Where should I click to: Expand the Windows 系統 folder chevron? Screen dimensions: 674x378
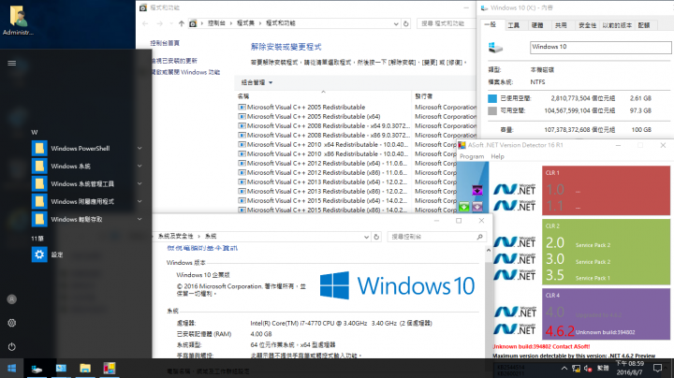click(139, 166)
